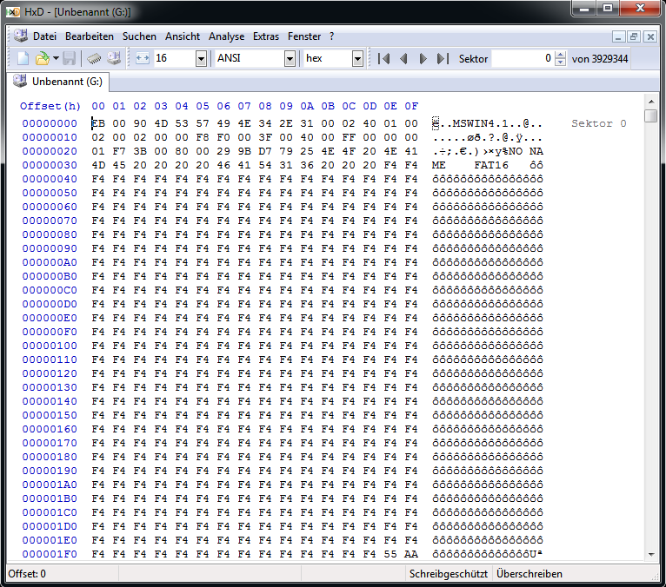Viewport: 666px width, 587px height.
Task: Create a new file with the New icon
Action: tap(23, 58)
